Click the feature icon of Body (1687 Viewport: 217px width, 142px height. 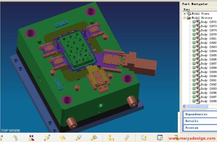[x=198, y=64]
